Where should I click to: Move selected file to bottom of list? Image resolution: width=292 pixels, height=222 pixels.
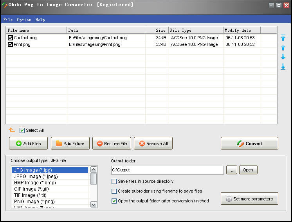coord(283,67)
